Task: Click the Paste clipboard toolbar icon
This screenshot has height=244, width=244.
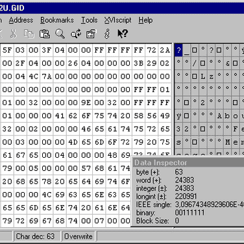Action: click(44, 34)
